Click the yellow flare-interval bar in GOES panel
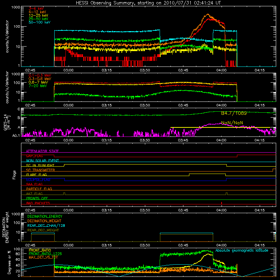This screenshot has height=280, width=280. click(220, 127)
